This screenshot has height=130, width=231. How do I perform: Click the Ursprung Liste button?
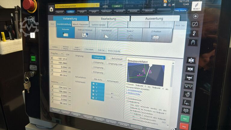115,64
